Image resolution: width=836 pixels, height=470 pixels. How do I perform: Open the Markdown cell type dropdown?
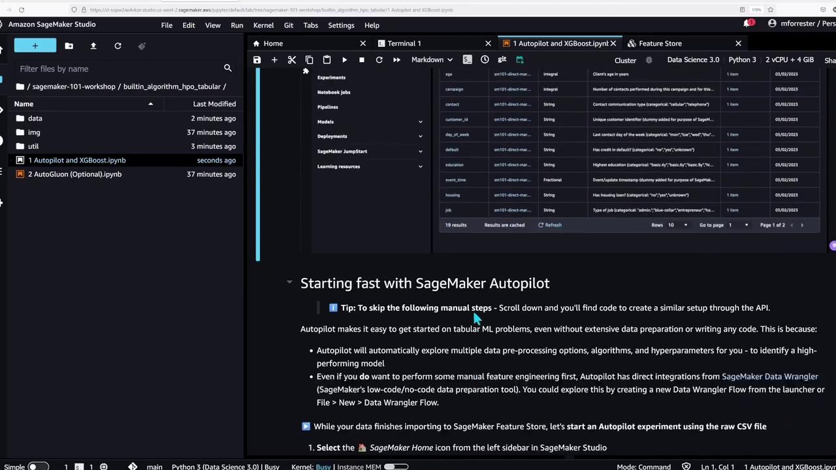(x=432, y=59)
